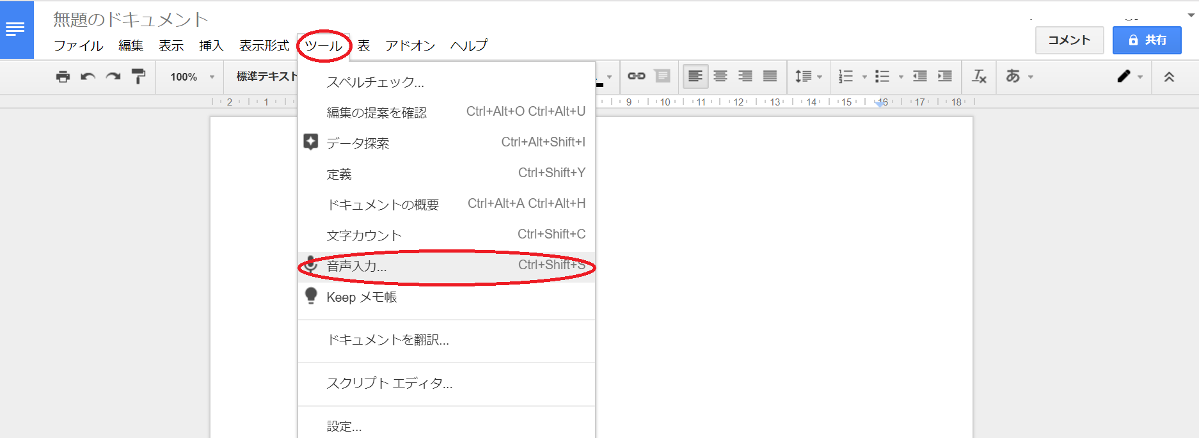Undo the last action
This screenshot has height=438, width=1199.
88,77
